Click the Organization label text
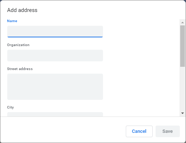The height and width of the screenshot is (143, 186). coord(18,45)
